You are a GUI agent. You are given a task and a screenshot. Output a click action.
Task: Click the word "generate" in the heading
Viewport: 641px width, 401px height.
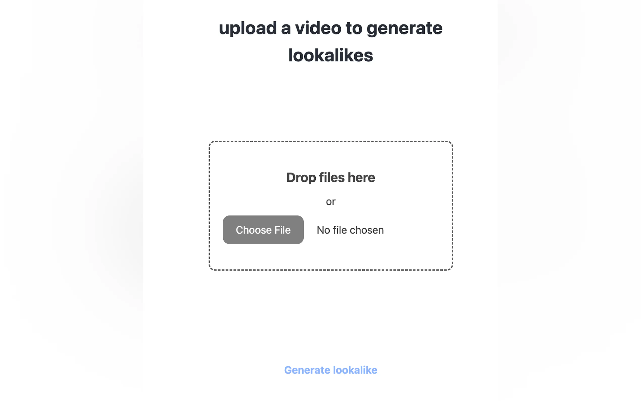click(x=404, y=29)
